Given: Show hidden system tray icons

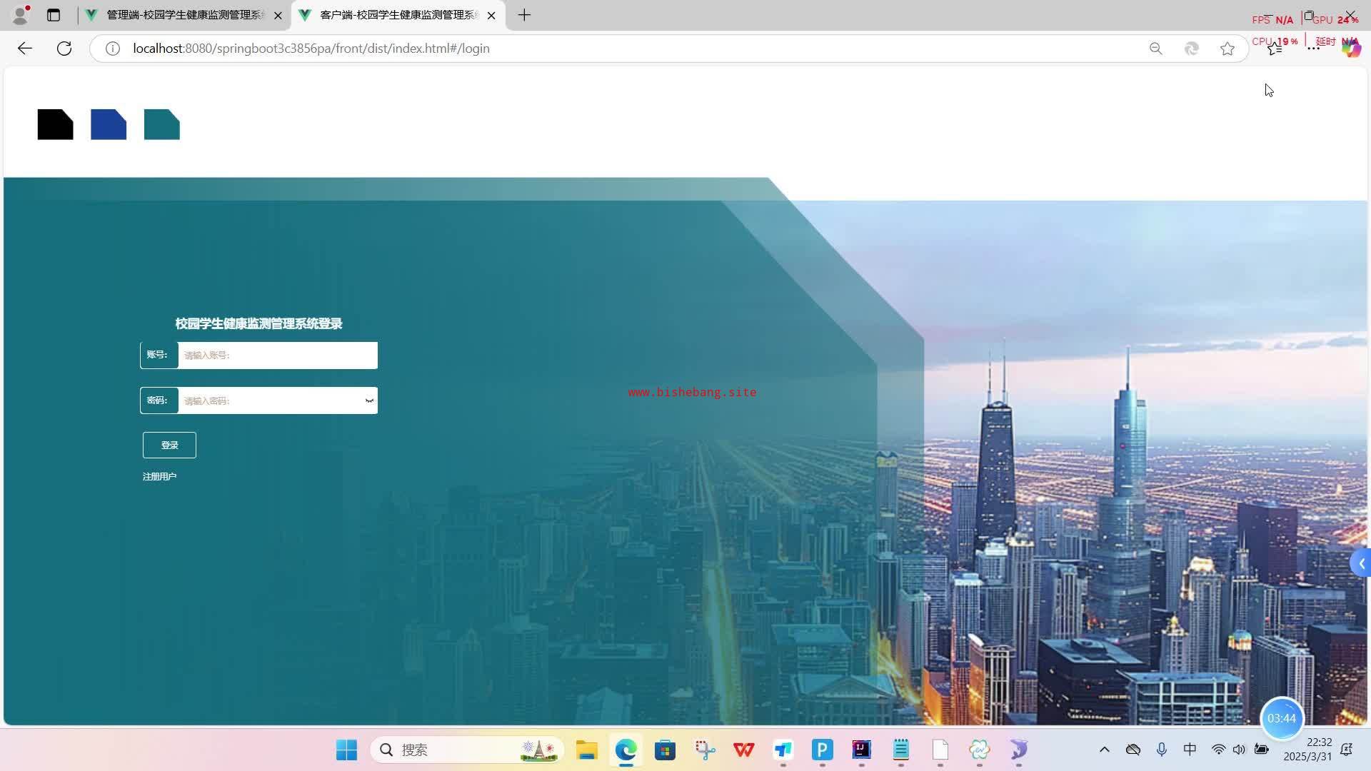Looking at the screenshot, I should pyautogui.click(x=1104, y=750).
